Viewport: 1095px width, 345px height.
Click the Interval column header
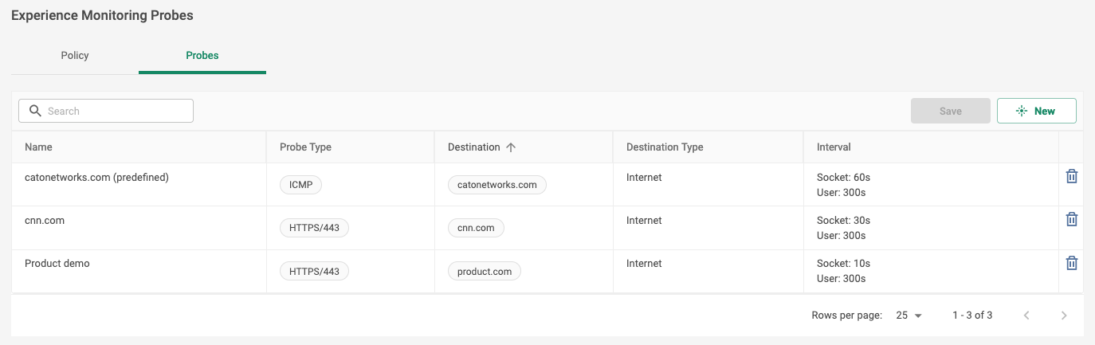pos(834,147)
